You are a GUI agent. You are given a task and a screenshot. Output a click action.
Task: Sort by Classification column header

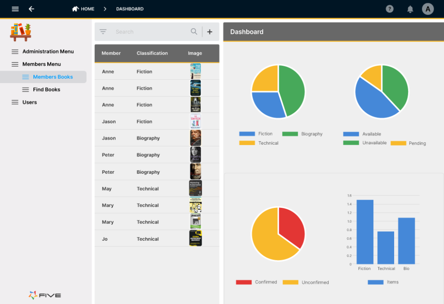152,53
